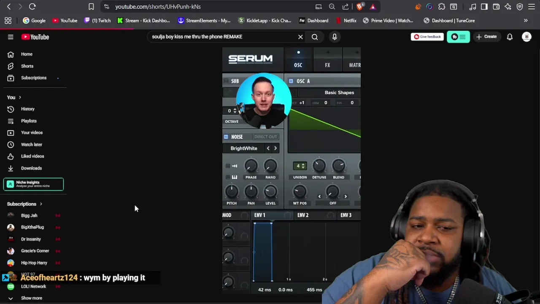
Task: Clear the YouTube search text with X
Action: 300,37
